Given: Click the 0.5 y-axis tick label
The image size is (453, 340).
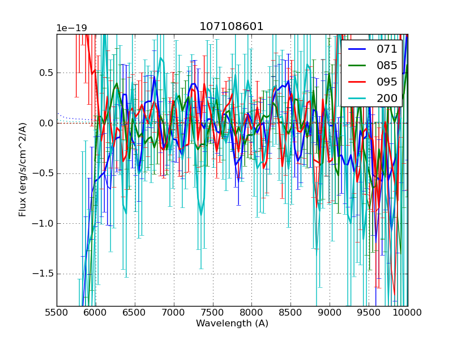Looking at the screenshot, I should click(x=46, y=73).
